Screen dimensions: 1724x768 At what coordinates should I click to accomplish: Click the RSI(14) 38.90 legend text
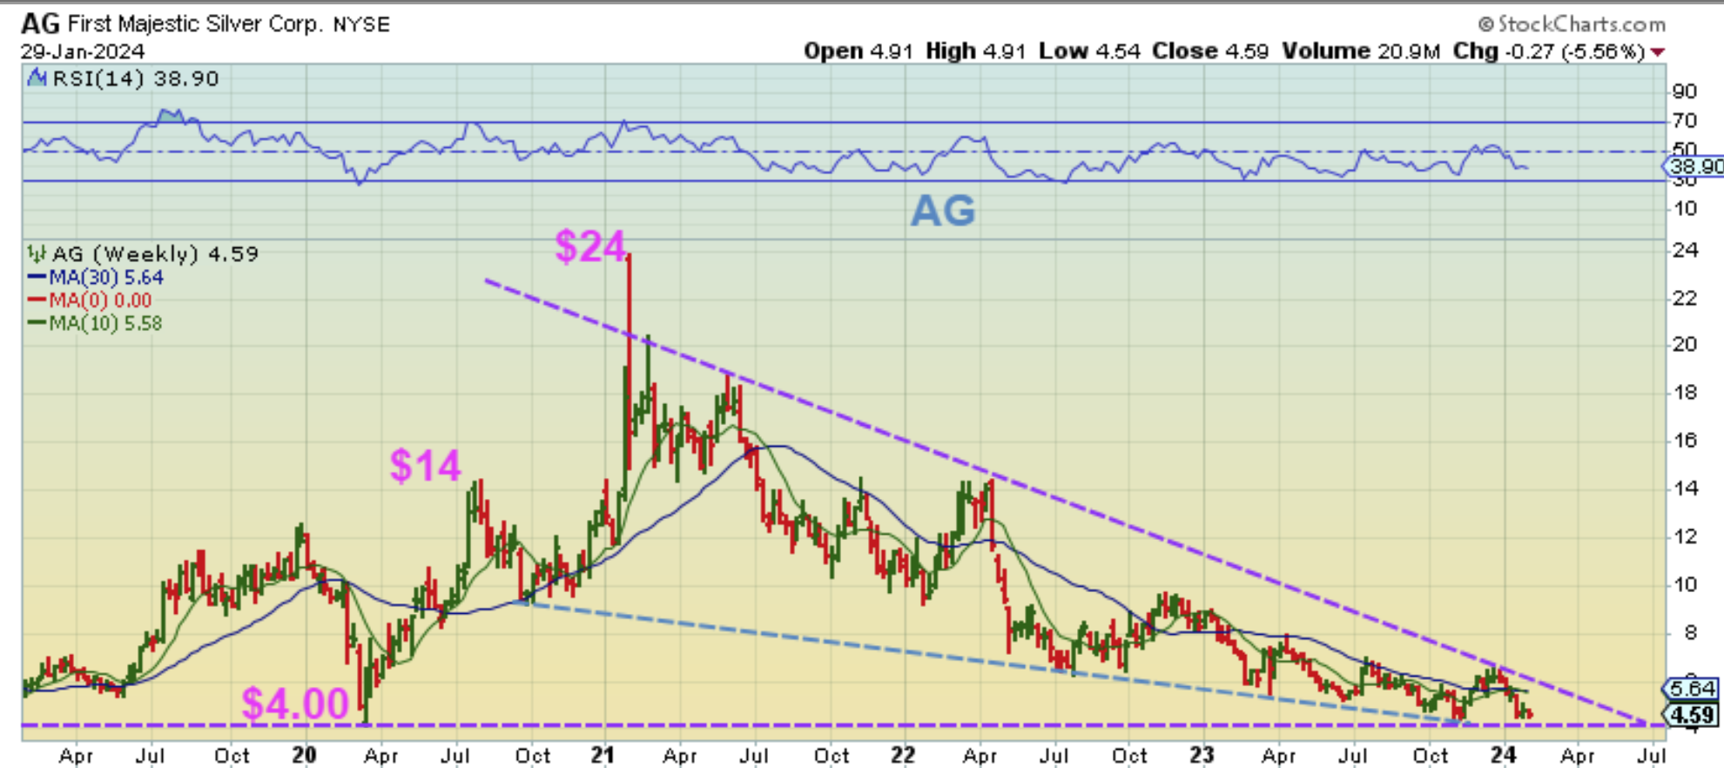[x=136, y=78]
